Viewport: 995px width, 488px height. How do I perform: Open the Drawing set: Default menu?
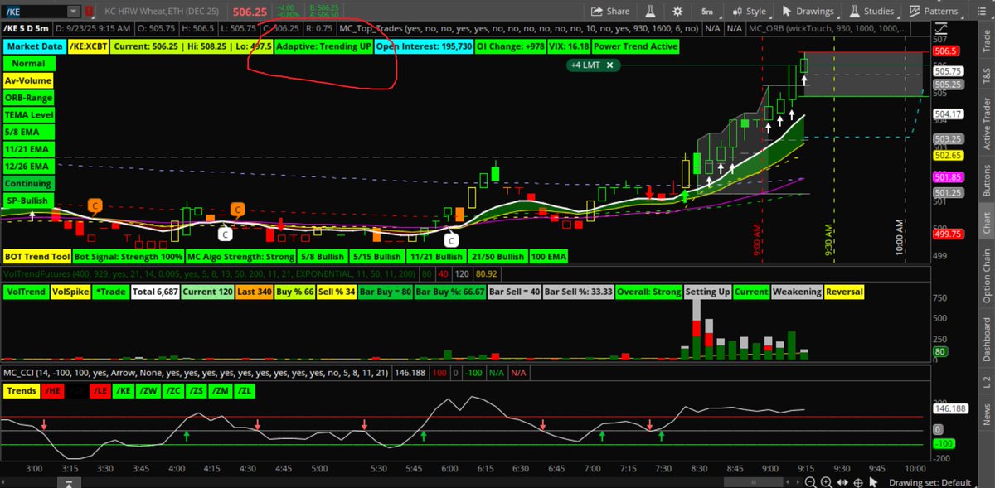click(929, 482)
